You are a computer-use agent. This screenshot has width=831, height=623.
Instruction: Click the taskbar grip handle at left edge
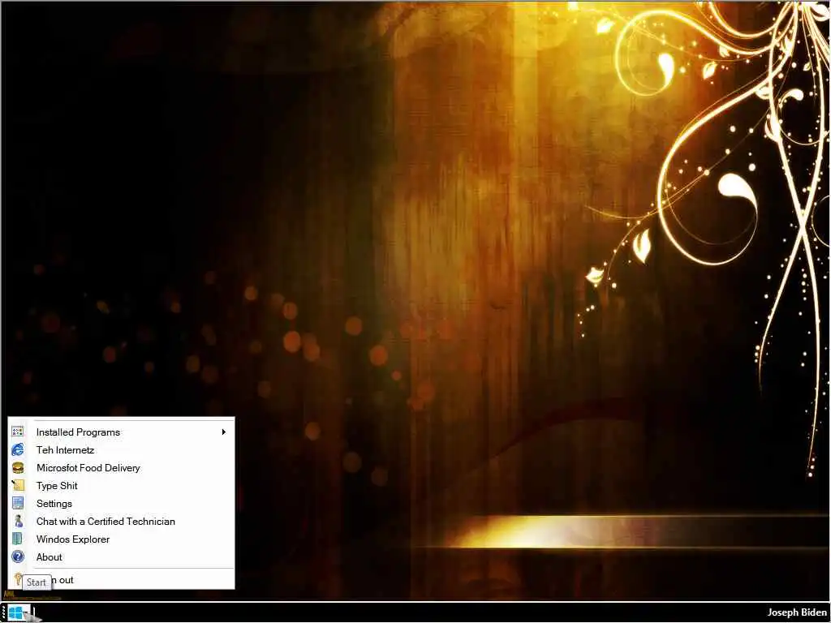(x=3, y=613)
